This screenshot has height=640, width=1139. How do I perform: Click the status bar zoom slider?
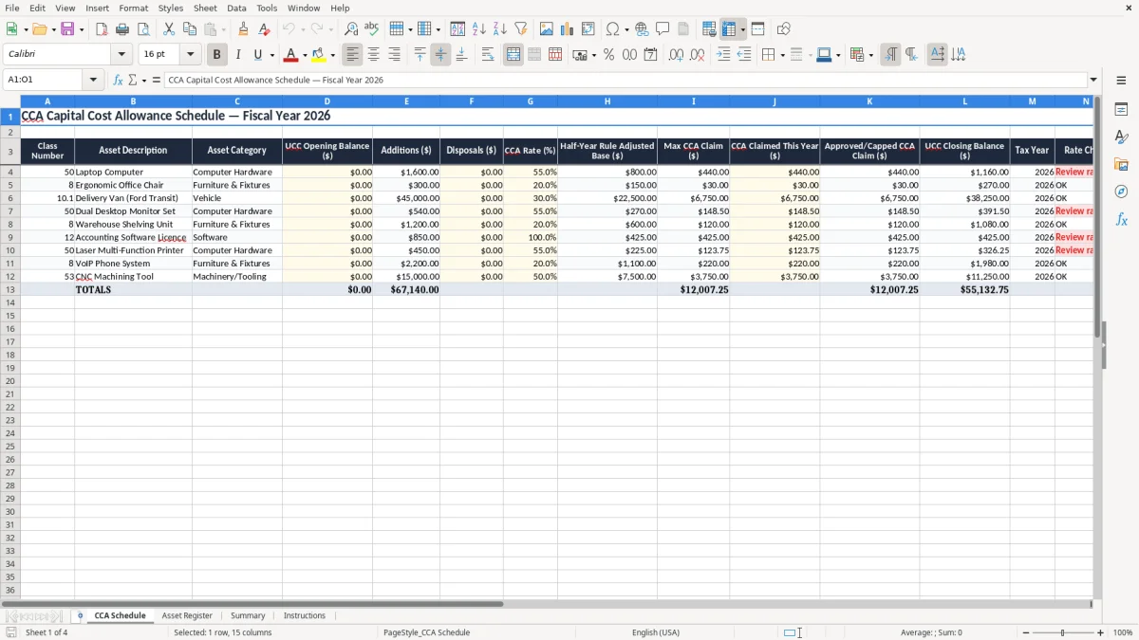coord(1062,632)
